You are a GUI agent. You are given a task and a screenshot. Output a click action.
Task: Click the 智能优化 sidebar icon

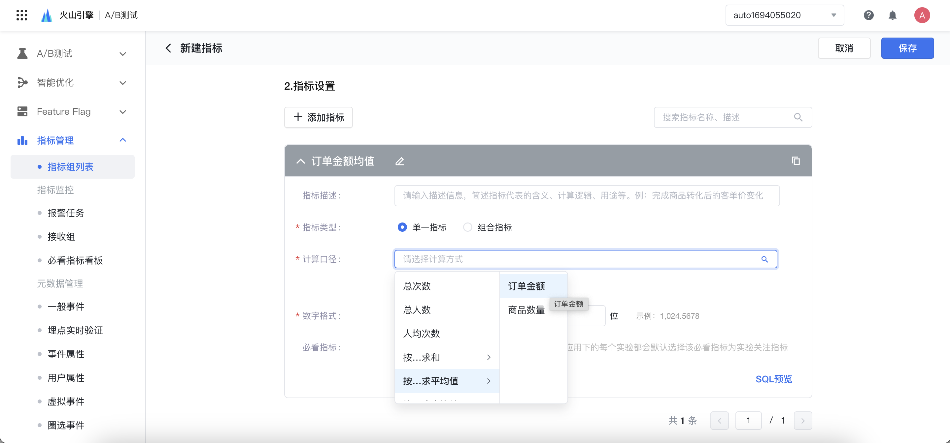click(x=22, y=82)
